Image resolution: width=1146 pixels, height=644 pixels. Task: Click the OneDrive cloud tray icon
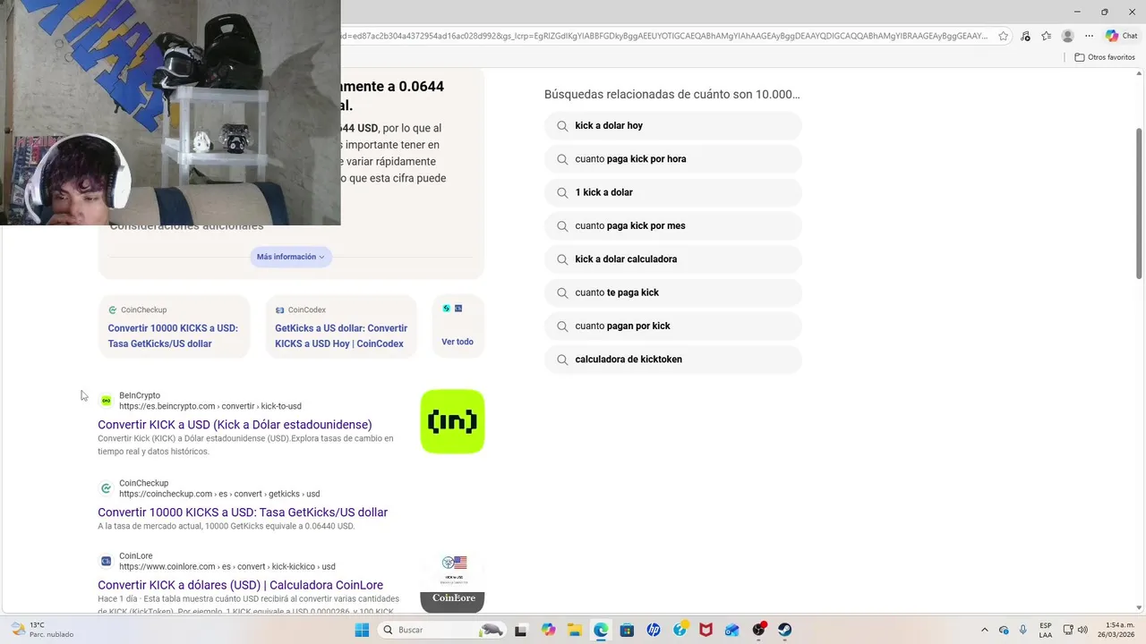[x=1004, y=630]
